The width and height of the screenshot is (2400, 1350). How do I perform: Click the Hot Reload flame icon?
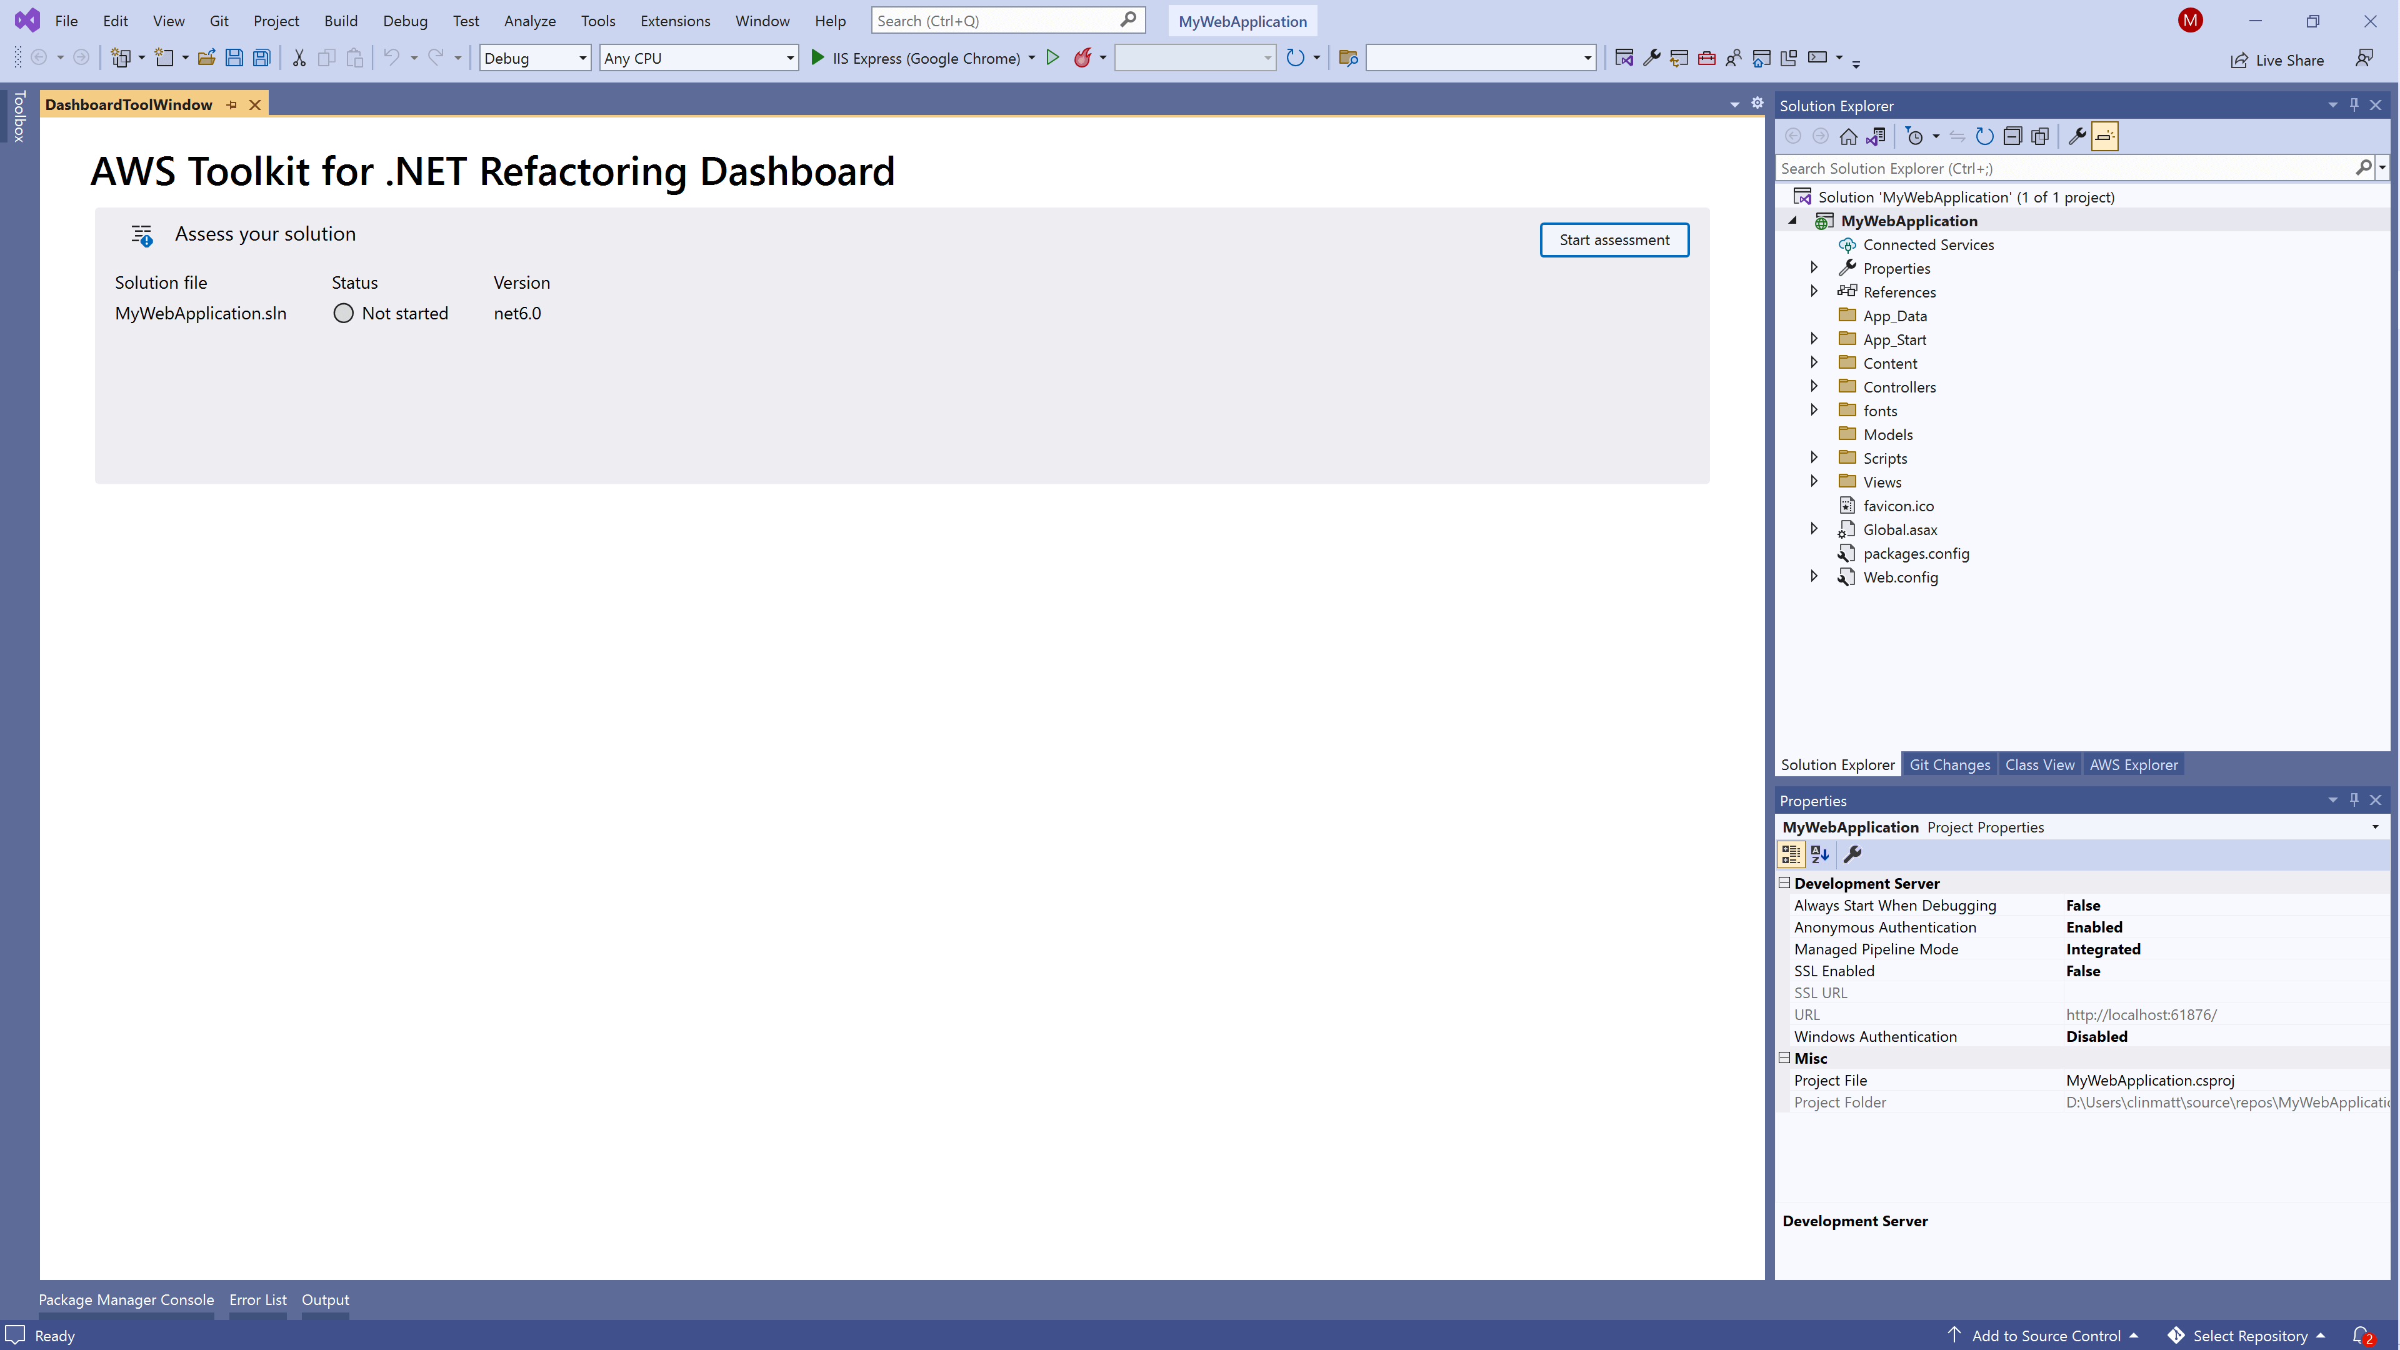click(1082, 57)
